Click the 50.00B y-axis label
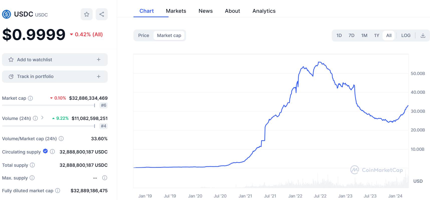Viewport: 430px width, 200px height. pyautogui.click(x=418, y=73)
